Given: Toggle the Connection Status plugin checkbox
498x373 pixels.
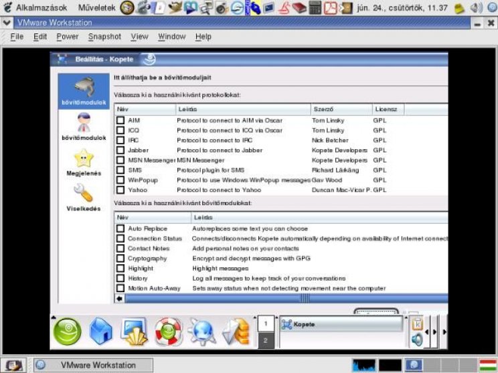Looking at the screenshot, I should coord(120,239).
